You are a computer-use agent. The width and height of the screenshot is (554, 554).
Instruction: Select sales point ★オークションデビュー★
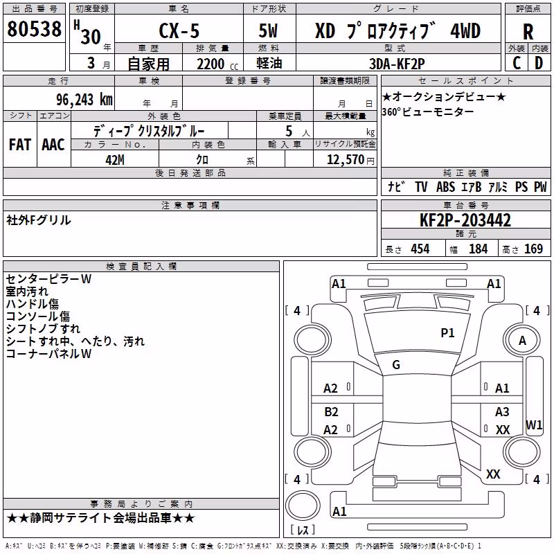pyautogui.click(x=444, y=96)
